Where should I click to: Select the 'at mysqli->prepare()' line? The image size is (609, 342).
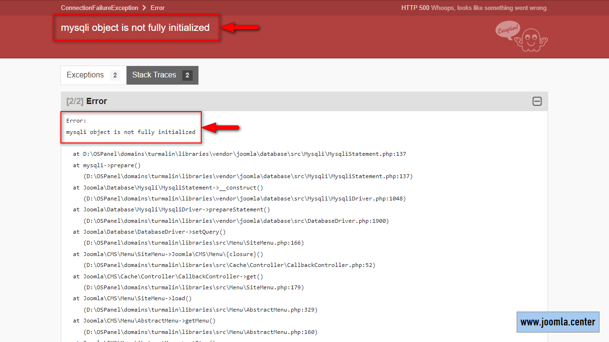(x=107, y=165)
